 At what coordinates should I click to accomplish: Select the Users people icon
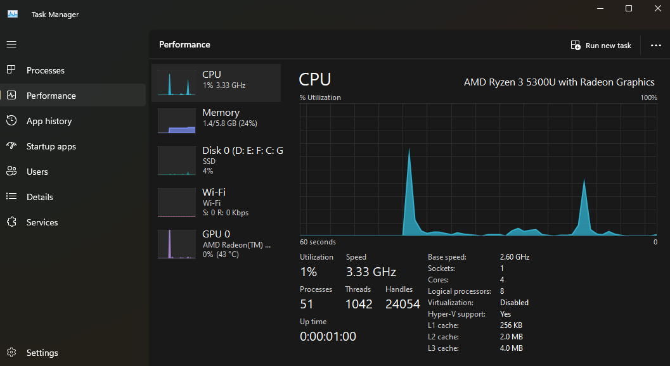point(11,172)
